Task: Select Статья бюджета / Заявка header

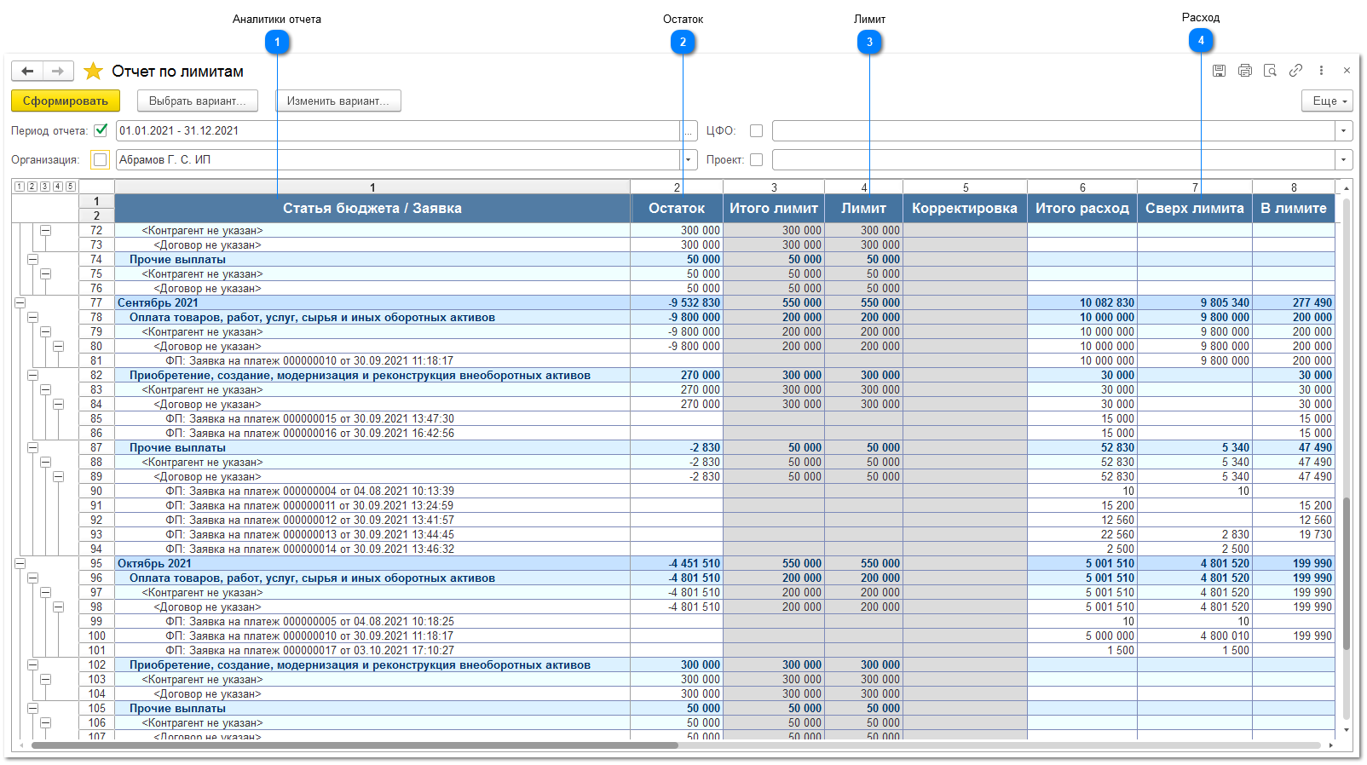Action: (x=372, y=208)
